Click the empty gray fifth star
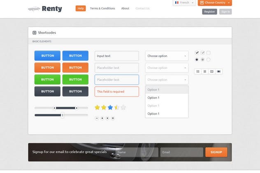 pos(123,107)
